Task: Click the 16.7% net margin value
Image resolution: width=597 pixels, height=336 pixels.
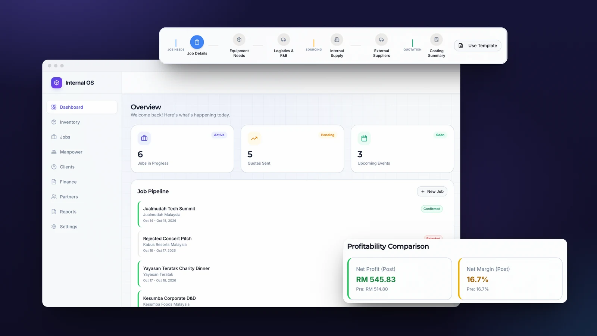Action: [x=477, y=279]
